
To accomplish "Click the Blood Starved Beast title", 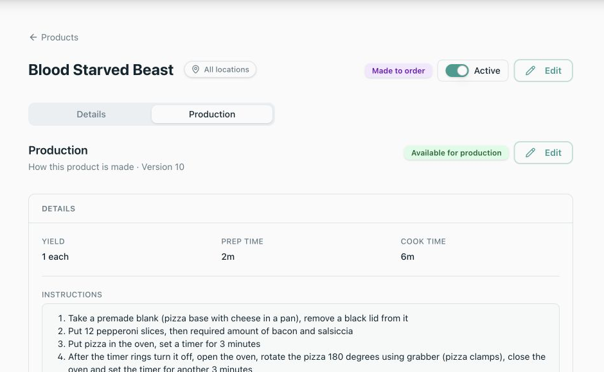I will point(101,70).
